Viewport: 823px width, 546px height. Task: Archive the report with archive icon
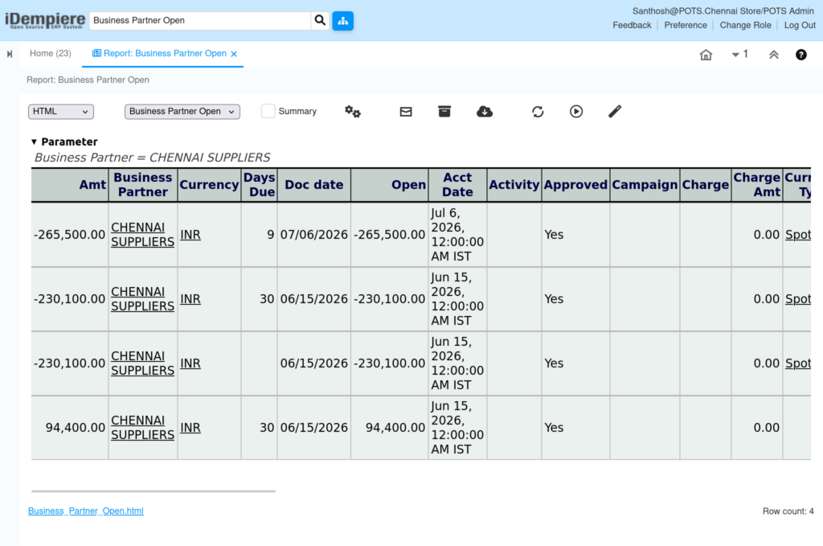click(x=444, y=111)
